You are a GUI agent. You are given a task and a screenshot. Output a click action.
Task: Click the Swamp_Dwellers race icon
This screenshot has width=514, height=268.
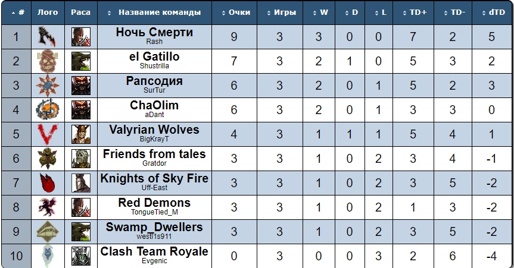[81, 232]
